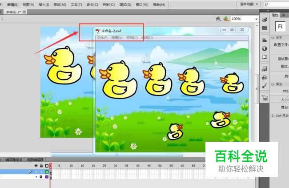Minimize the 未命名-2.swf player window
Viewport: 289px width, 188px height.
tap(224, 30)
